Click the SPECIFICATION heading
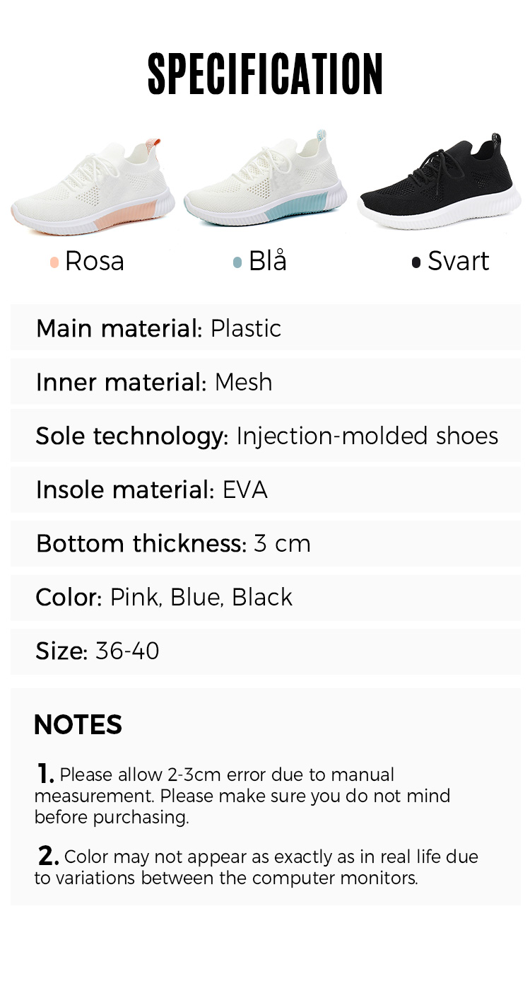The width and height of the screenshot is (530, 986). tap(265, 74)
